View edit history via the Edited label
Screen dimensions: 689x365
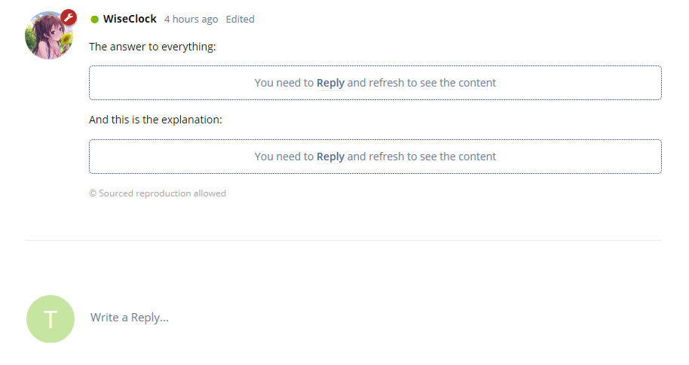click(x=240, y=20)
